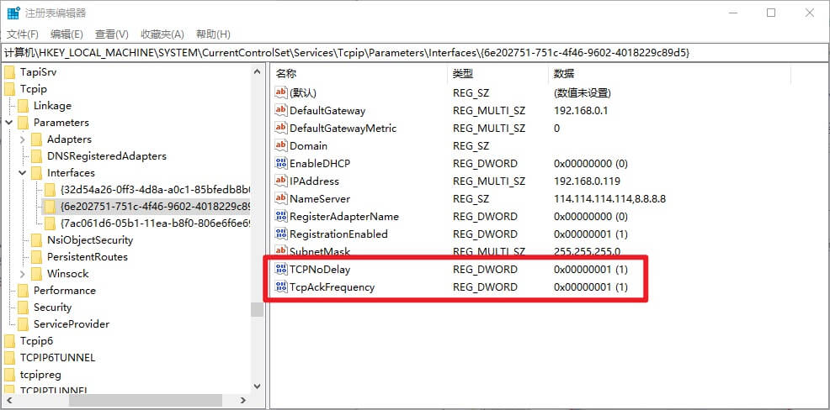The height and width of the screenshot is (410, 830).
Task: Click the Registry Editor icon in title bar
Action: click(x=13, y=13)
